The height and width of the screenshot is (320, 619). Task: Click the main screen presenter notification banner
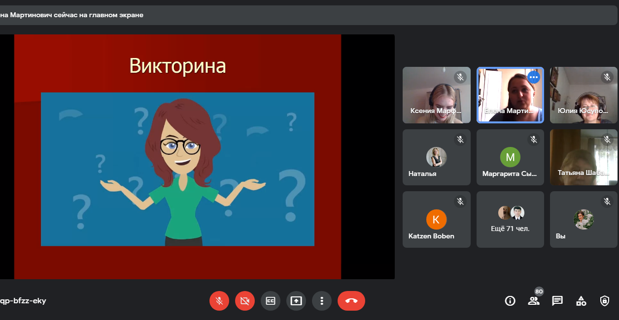pyautogui.click(x=197, y=15)
